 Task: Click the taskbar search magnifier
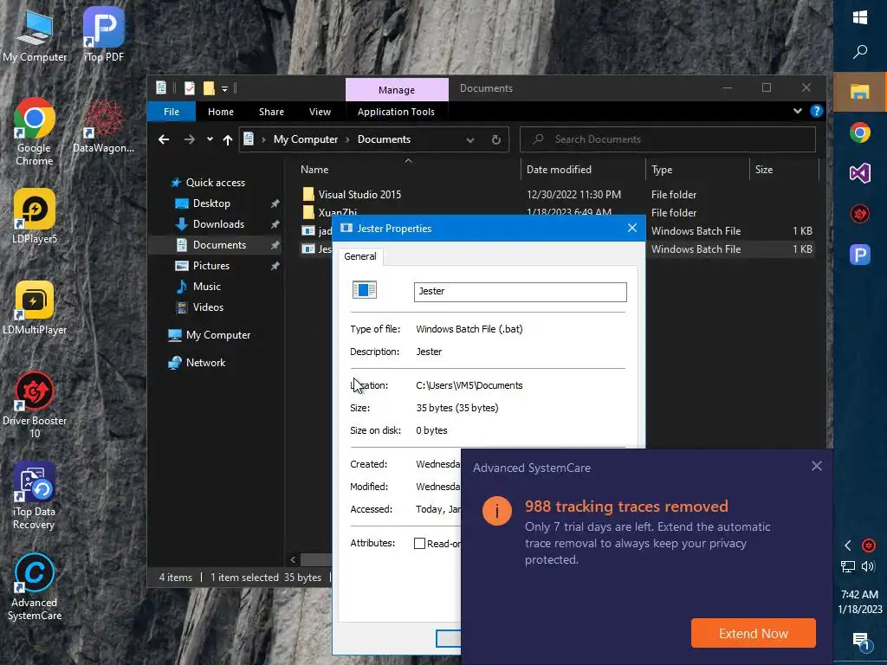click(x=860, y=52)
